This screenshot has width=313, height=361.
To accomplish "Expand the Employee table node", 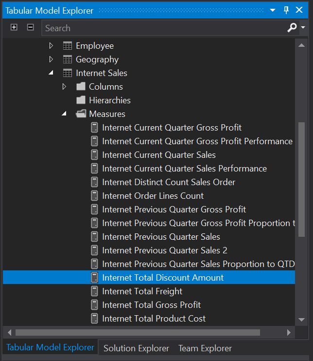I will point(51,46).
